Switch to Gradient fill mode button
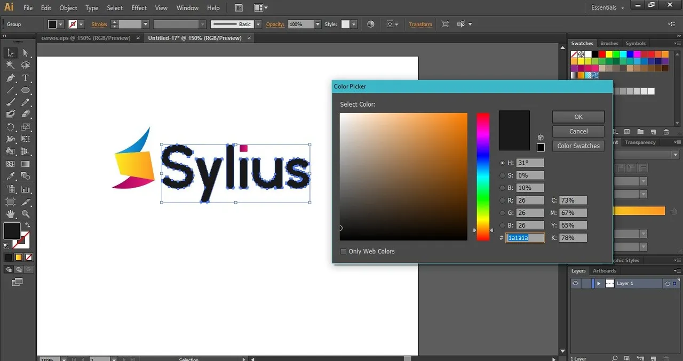The height and width of the screenshot is (361, 683). (x=18, y=257)
